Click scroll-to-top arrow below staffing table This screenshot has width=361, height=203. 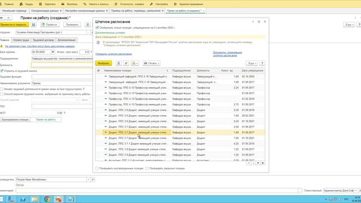pyautogui.click(x=249, y=163)
